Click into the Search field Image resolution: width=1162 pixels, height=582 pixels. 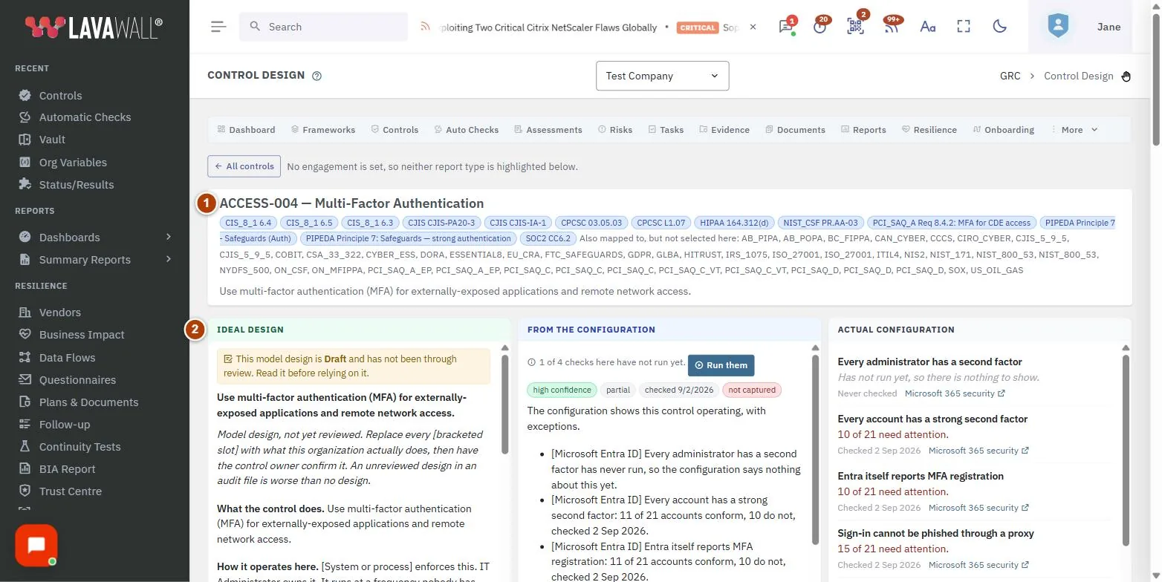coord(323,27)
